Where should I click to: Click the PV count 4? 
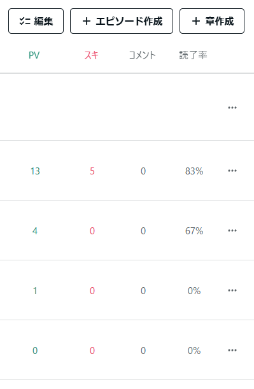click(35, 231)
